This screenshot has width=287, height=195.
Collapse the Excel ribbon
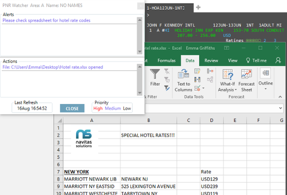pyautogui.click(x=280, y=97)
